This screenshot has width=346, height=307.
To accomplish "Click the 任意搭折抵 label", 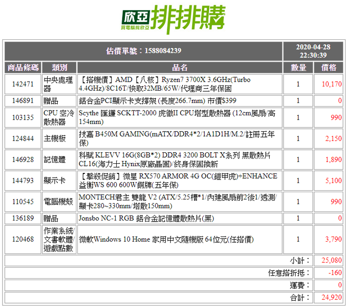I will pyautogui.click(x=289, y=273).
